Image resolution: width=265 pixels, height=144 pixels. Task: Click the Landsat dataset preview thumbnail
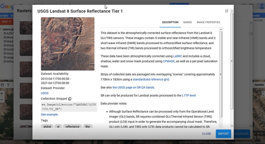click(x=68, y=44)
